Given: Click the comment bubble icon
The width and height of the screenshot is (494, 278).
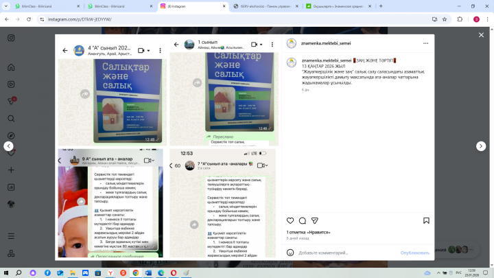Looking at the screenshot, I should coord(303,220).
